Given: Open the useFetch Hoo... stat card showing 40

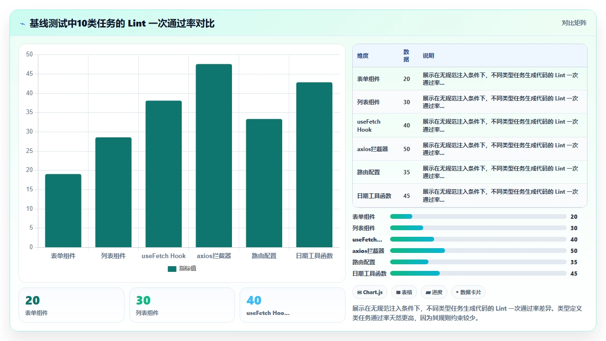Looking at the screenshot, I should pyautogui.click(x=293, y=305).
